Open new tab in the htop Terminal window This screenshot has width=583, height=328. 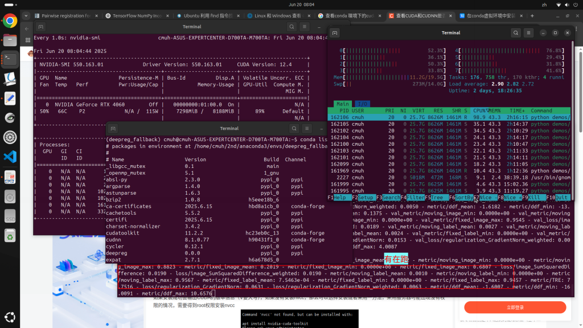point(335,32)
